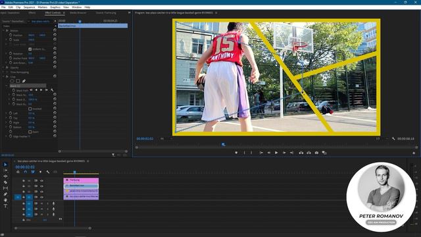Open the Window menu
421x237 pixels.
point(76,7)
